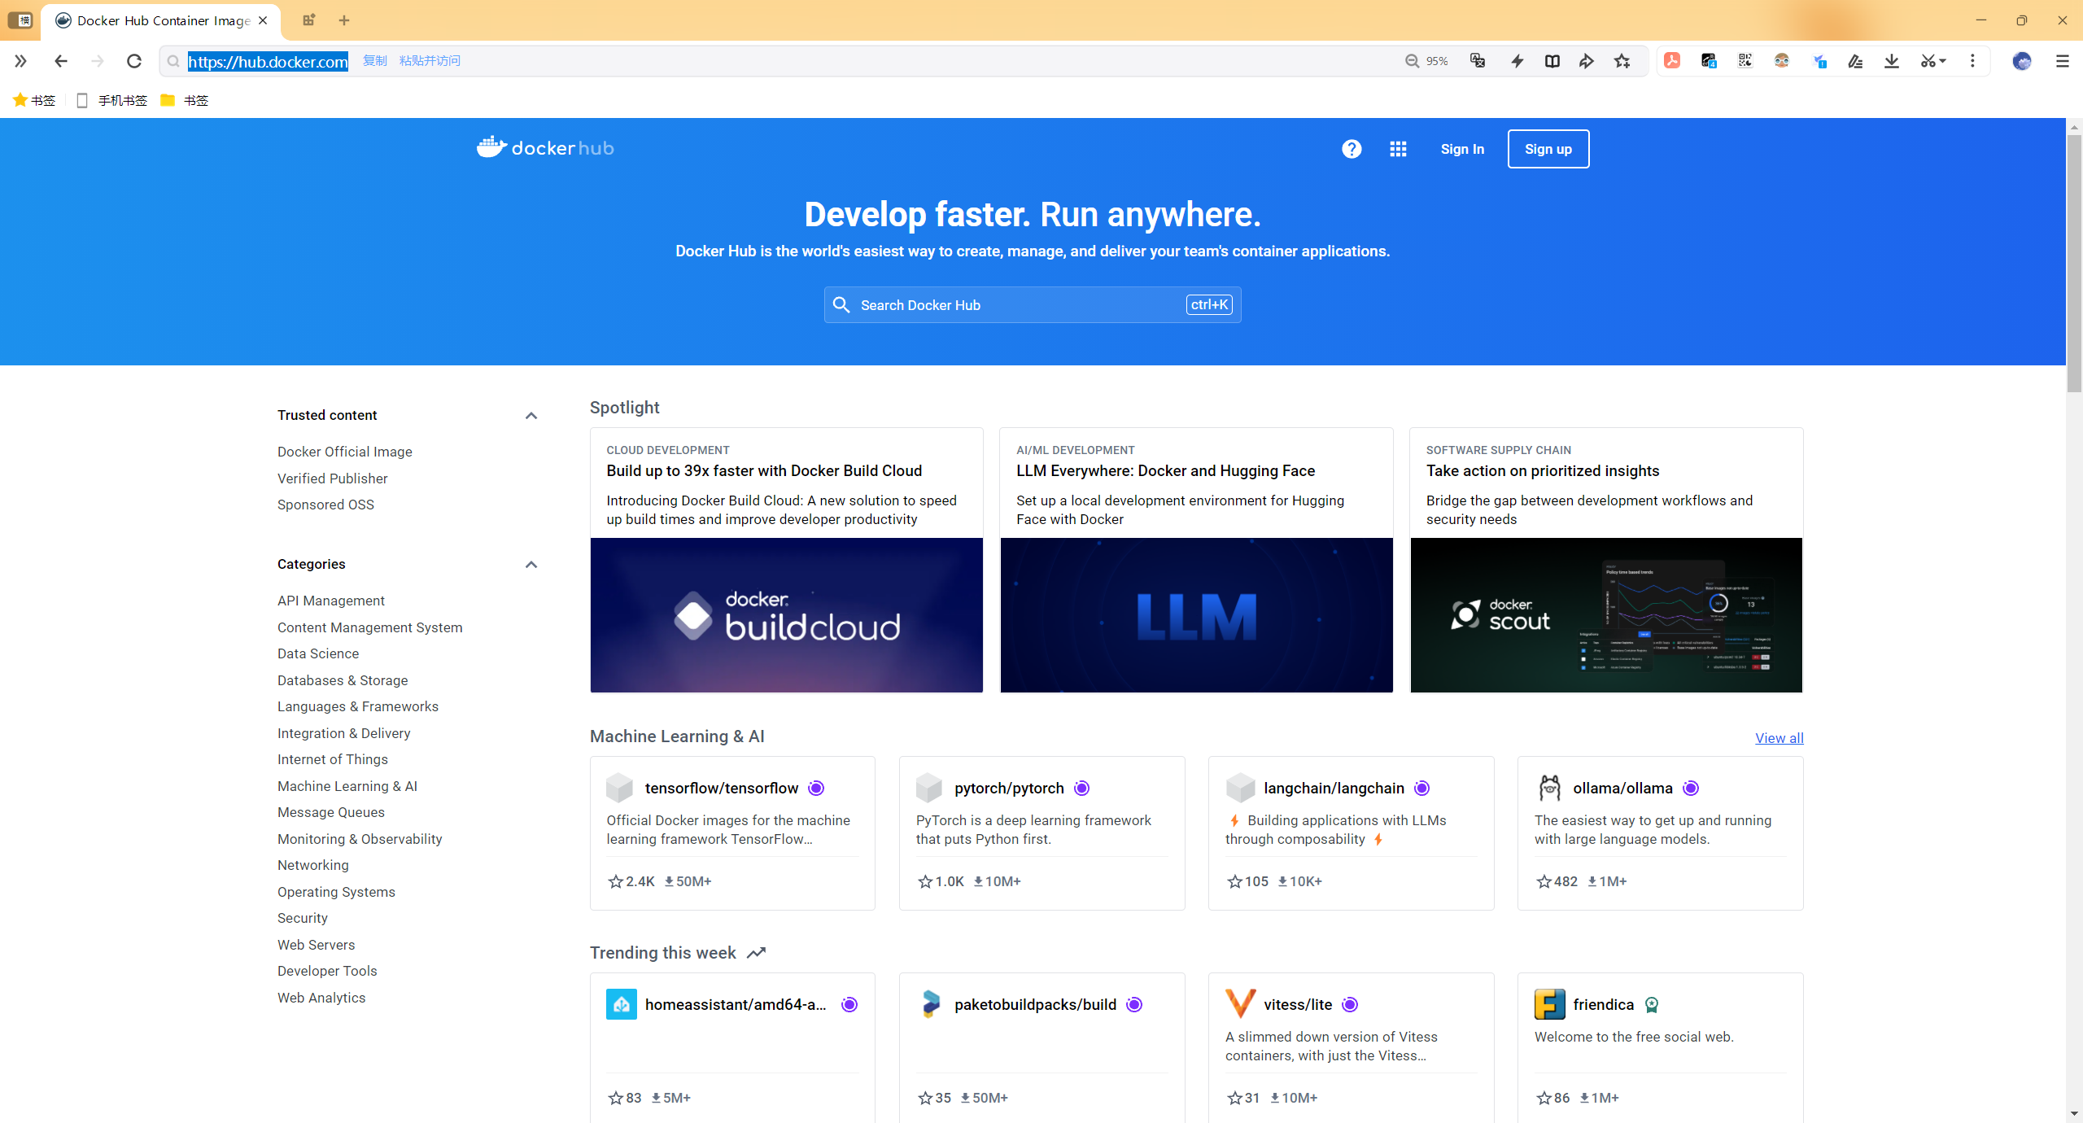The height and width of the screenshot is (1123, 2083).
Task: Open the help question mark icon
Action: point(1352,149)
